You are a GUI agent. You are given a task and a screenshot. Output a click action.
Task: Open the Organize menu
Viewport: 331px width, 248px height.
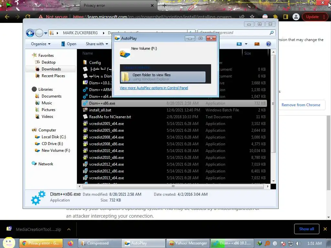41,44
